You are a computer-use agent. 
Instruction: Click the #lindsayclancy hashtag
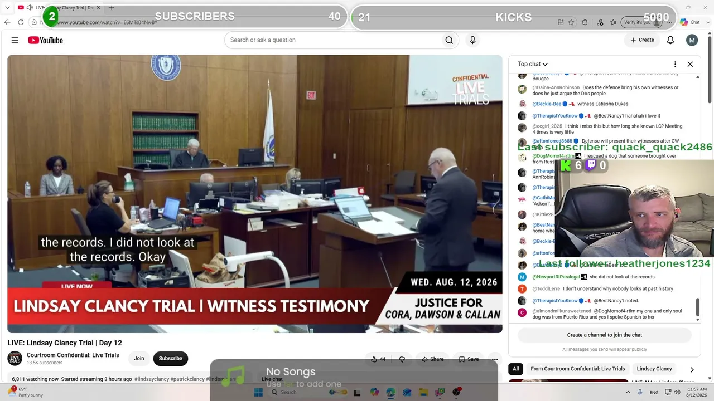pyautogui.click(x=152, y=379)
